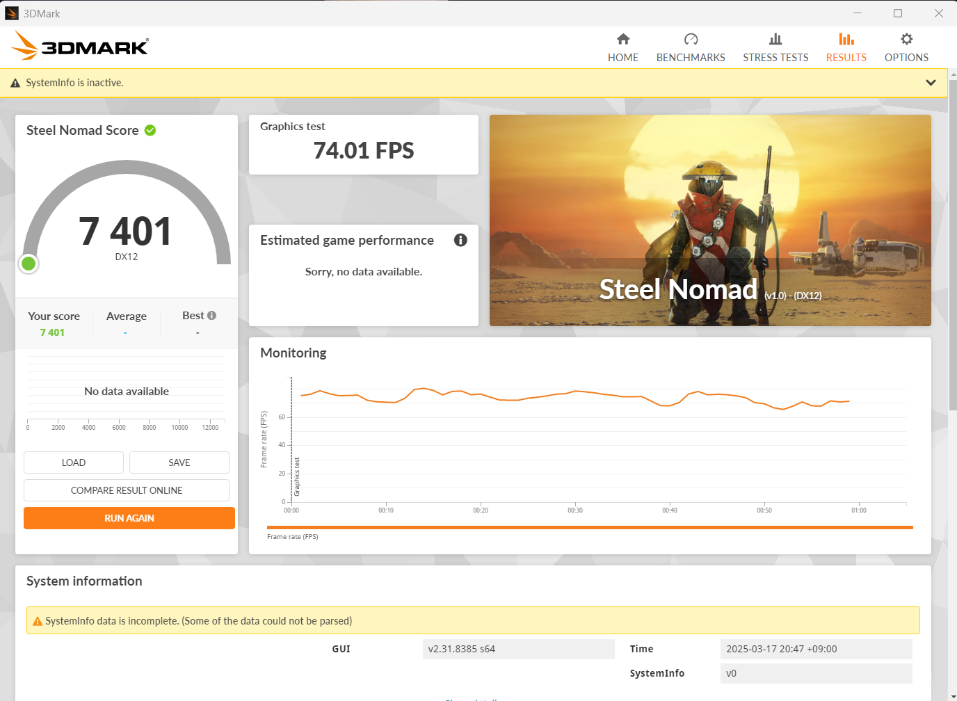
Task: Maximize the 3DMark window
Action: [x=898, y=13]
